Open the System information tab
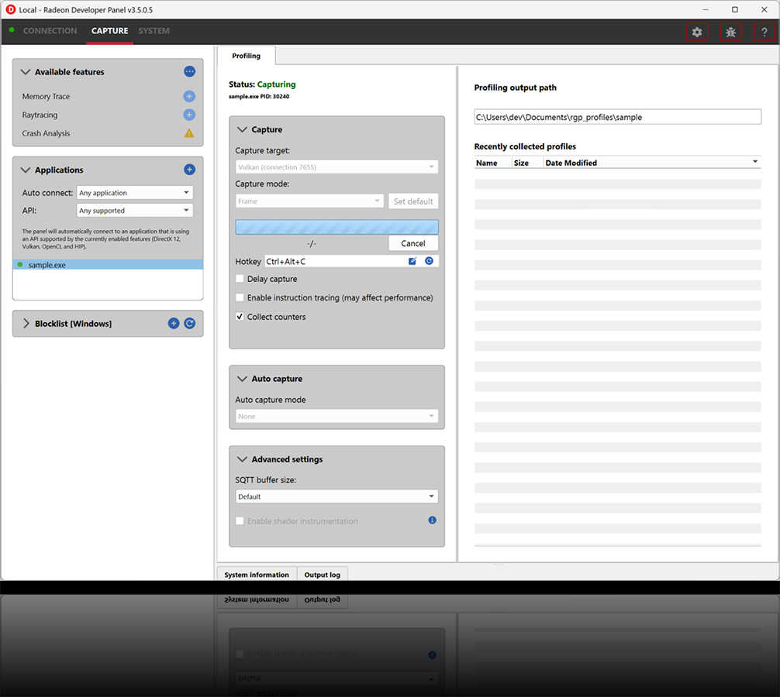The height and width of the screenshot is (697, 780). coord(257,575)
